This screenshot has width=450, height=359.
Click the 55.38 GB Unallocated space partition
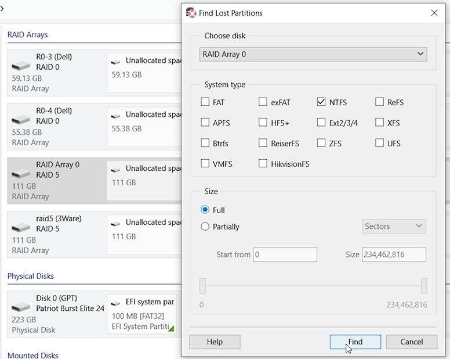(x=144, y=127)
